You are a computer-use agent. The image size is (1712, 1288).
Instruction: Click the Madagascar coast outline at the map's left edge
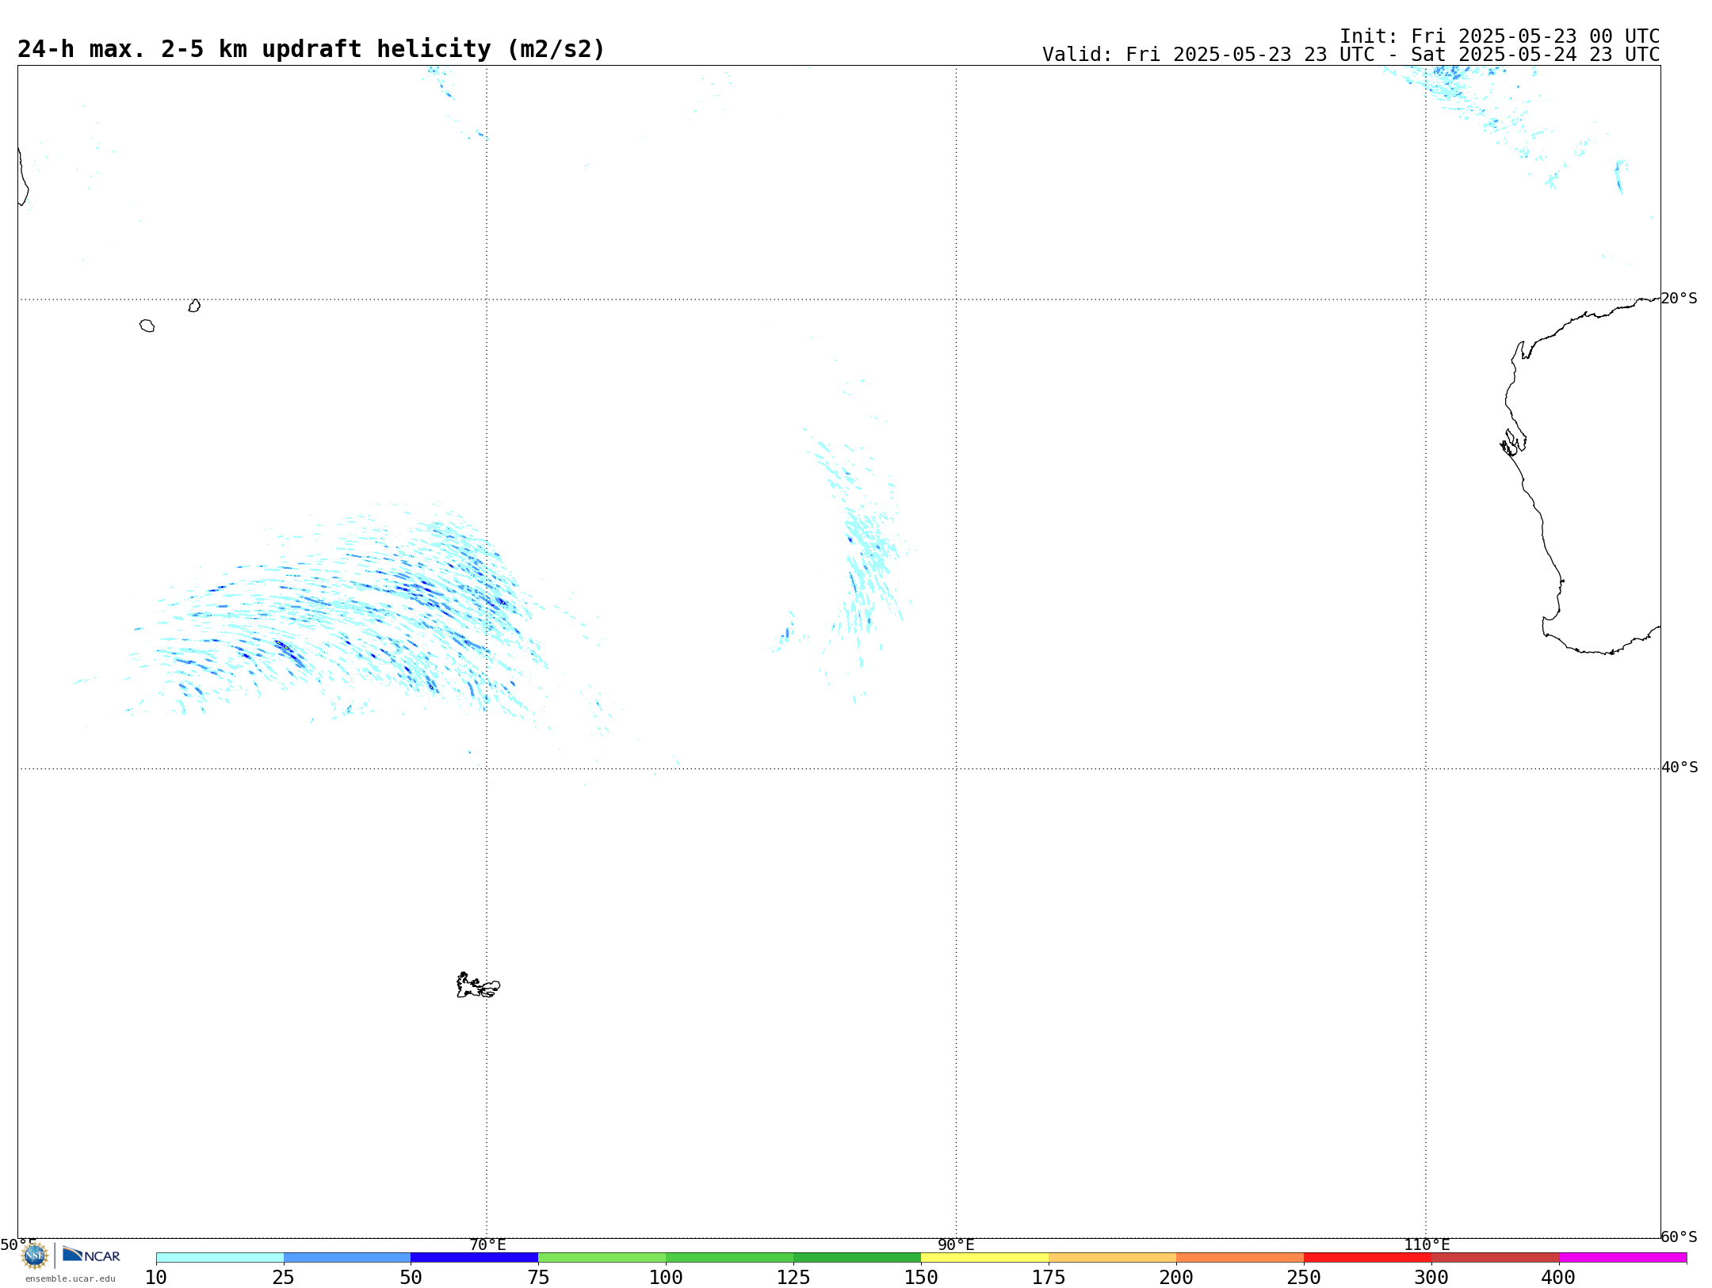coord(23,177)
